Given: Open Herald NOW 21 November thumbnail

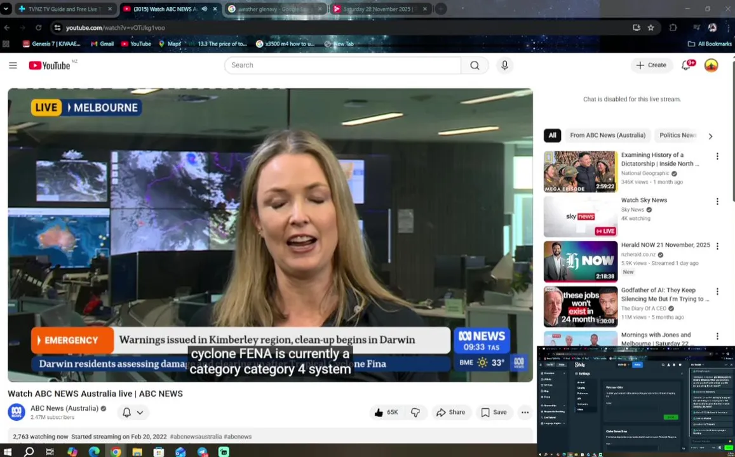Looking at the screenshot, I should [580, 262].
